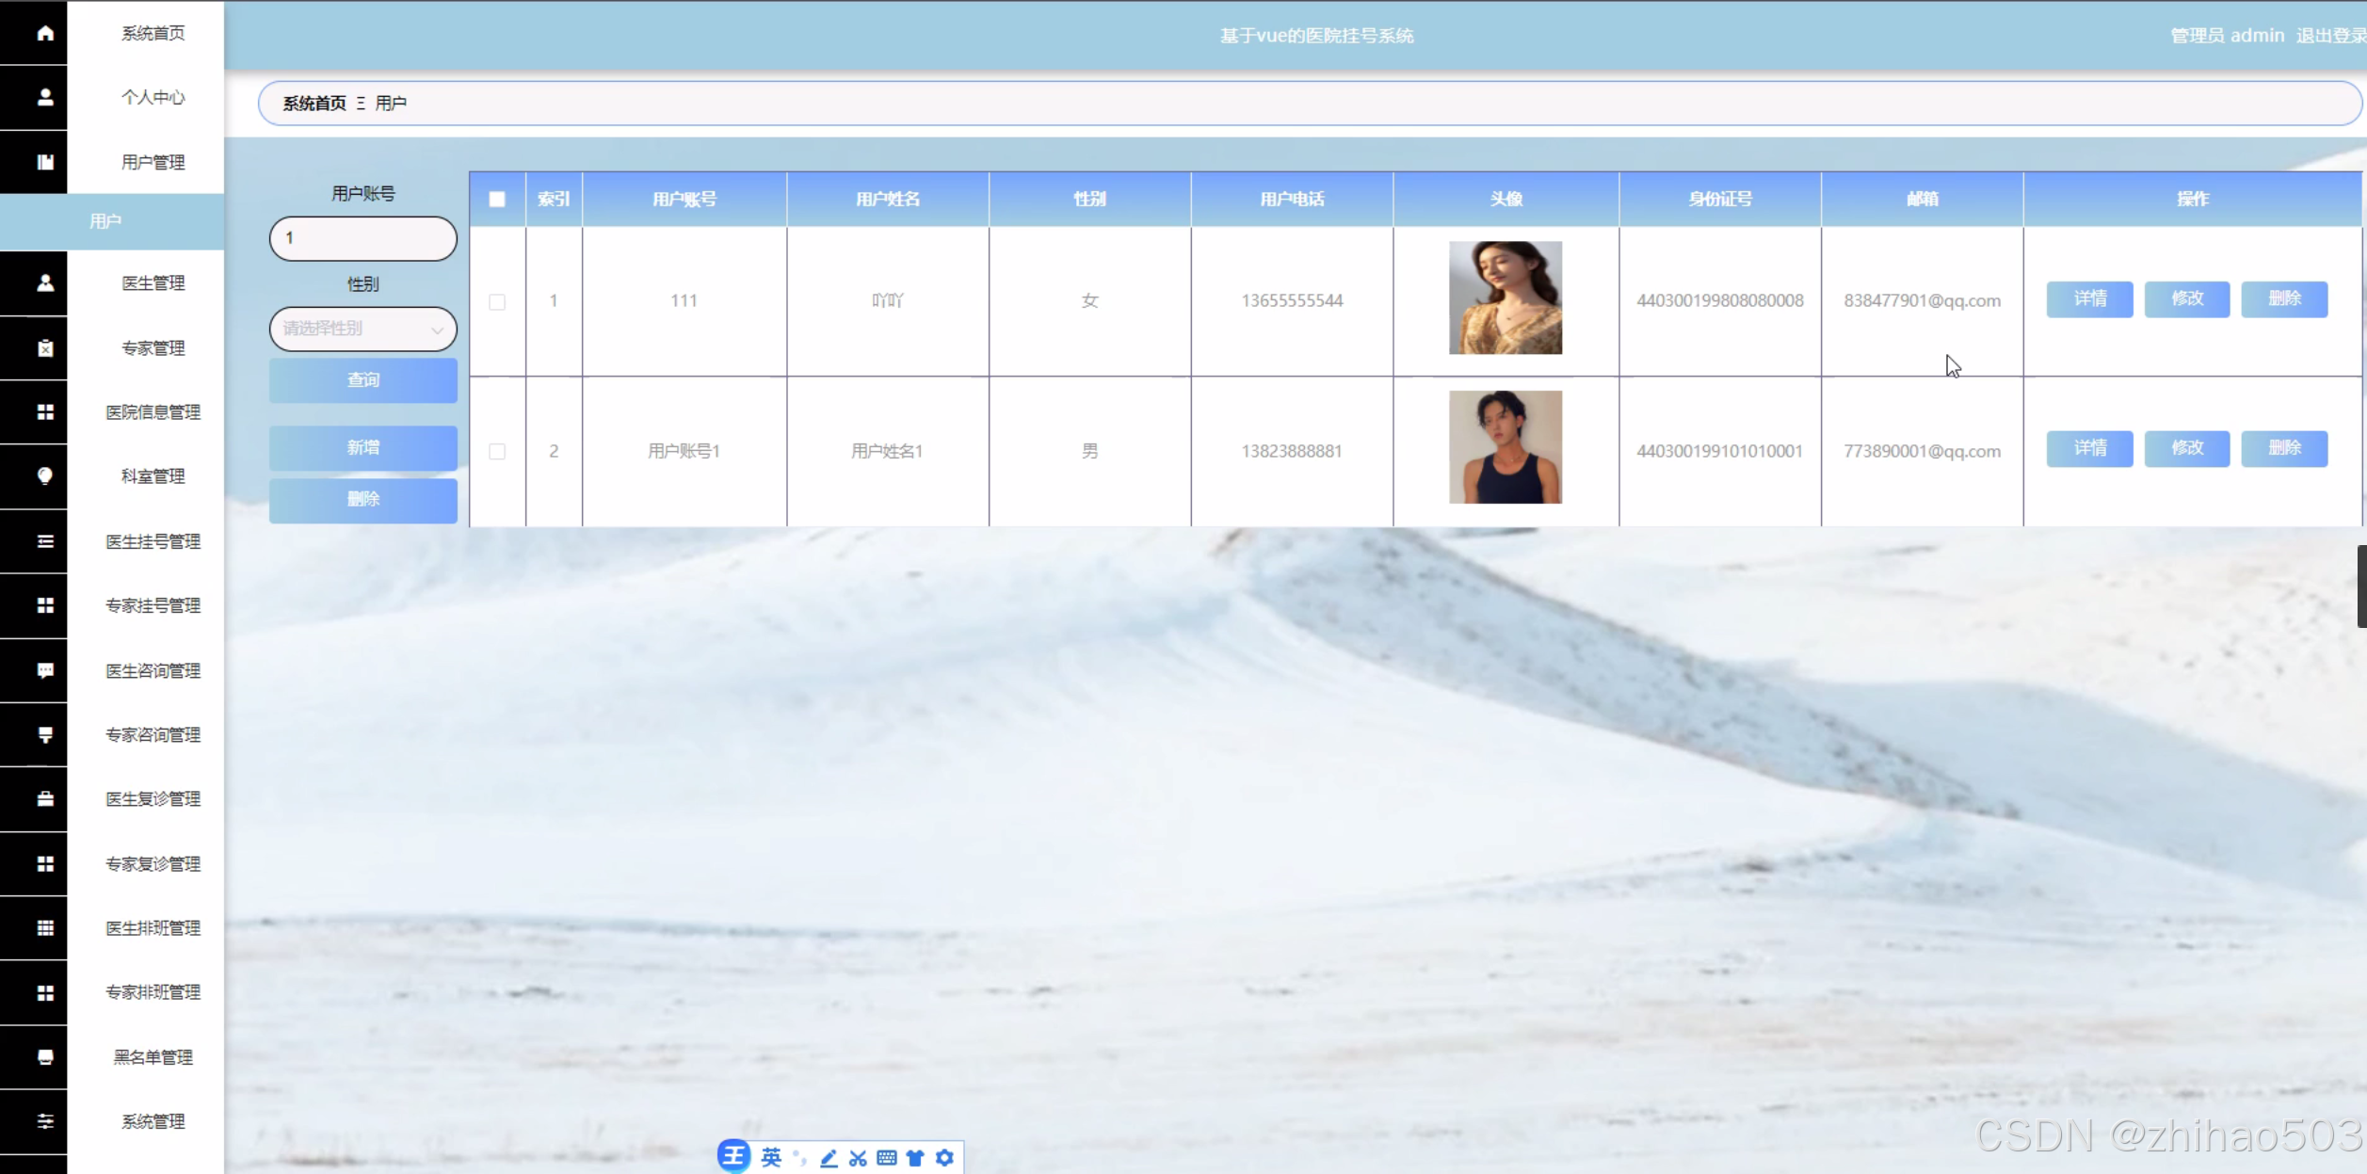Expand the 用户管理 sidebar menu
Viewport: 2367px width, 1174px height.
coord(153,162)
